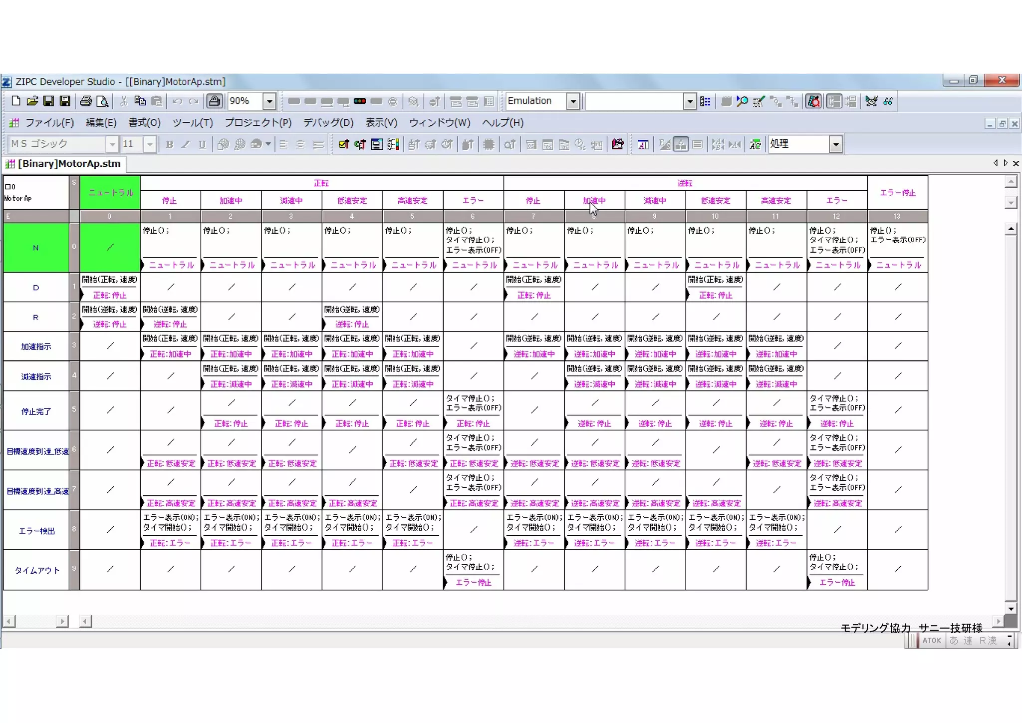Click the binoculars find icon
The height and width of the screenshot is (723, 1022).
click(888, 101)
